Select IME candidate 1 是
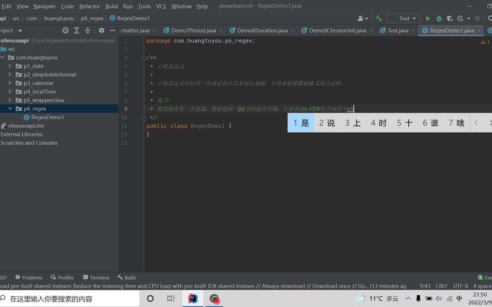The height and width of the screenshot is (307, 492). point(301,123)
